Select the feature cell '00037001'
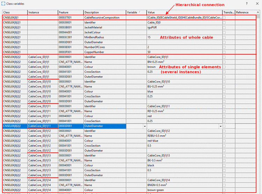This screenshot has width=262, height=194. pyautogui.click(x=71, y=17)
